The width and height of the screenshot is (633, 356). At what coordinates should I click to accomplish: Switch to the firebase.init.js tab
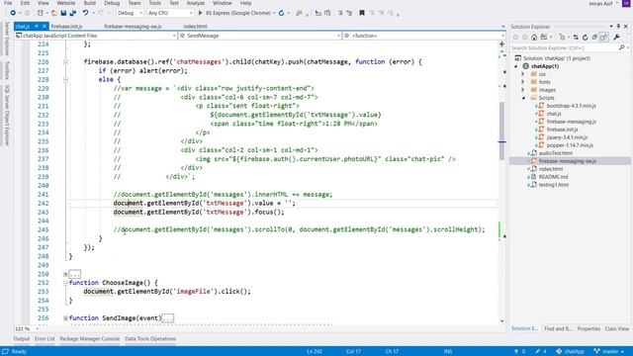tap(66, 27)
